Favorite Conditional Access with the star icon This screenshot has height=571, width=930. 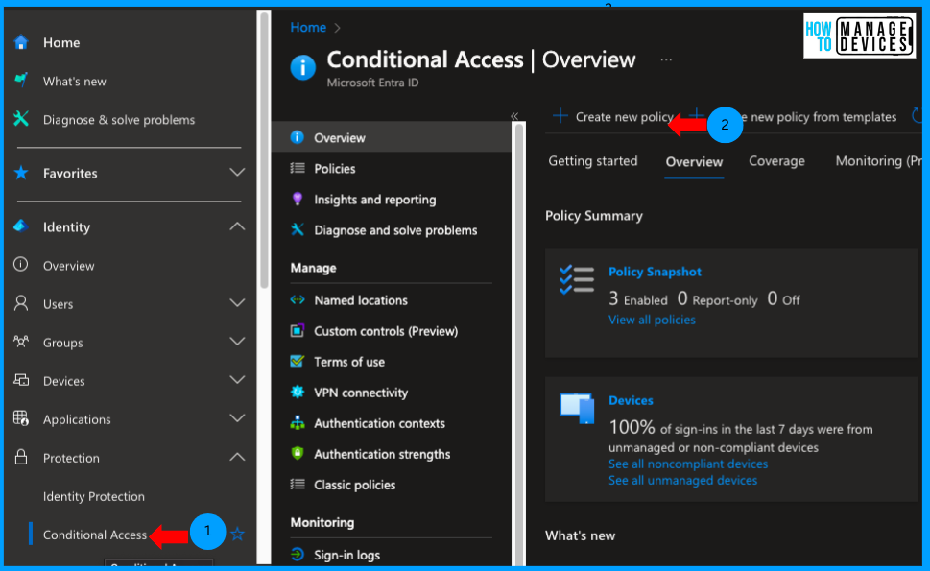[238, 535]
